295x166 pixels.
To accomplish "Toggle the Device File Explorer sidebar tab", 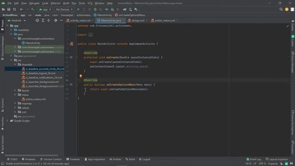I will 293,123.
